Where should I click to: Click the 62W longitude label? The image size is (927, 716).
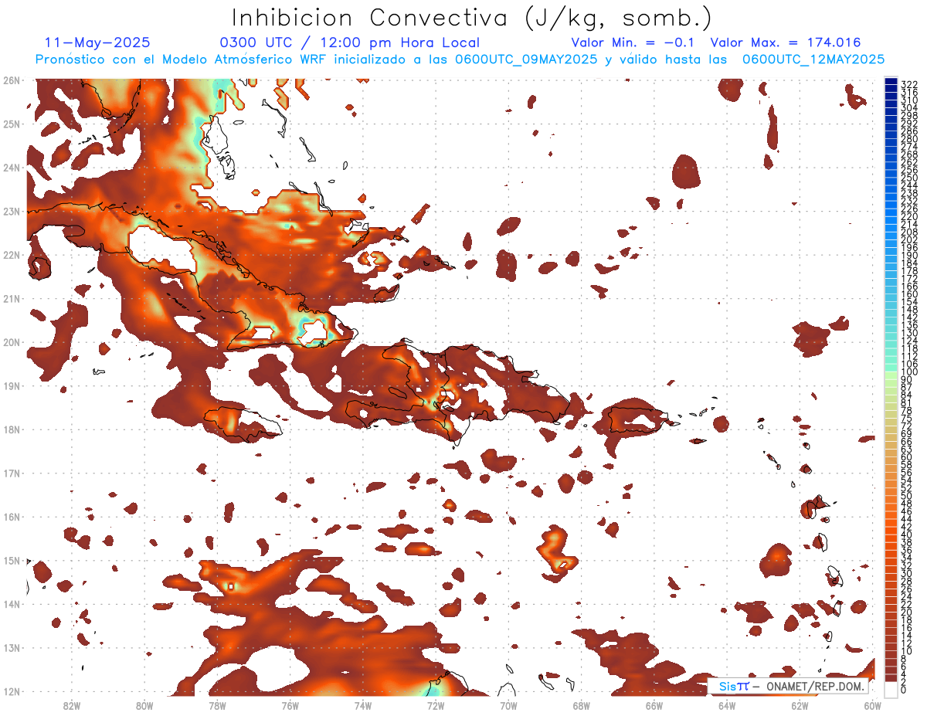click(x=800, y=705)
